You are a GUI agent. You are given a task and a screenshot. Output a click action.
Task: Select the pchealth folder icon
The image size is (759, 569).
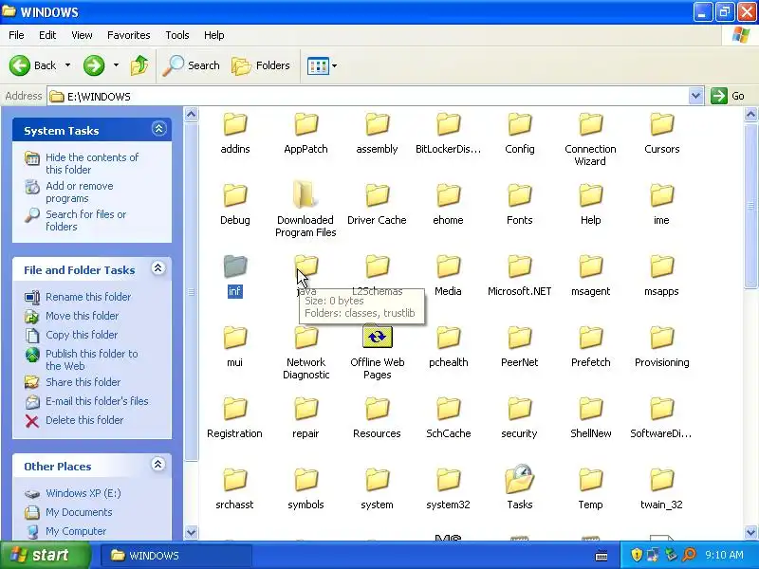448,338
